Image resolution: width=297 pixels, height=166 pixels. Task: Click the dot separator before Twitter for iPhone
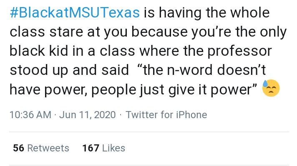[121, 115]
